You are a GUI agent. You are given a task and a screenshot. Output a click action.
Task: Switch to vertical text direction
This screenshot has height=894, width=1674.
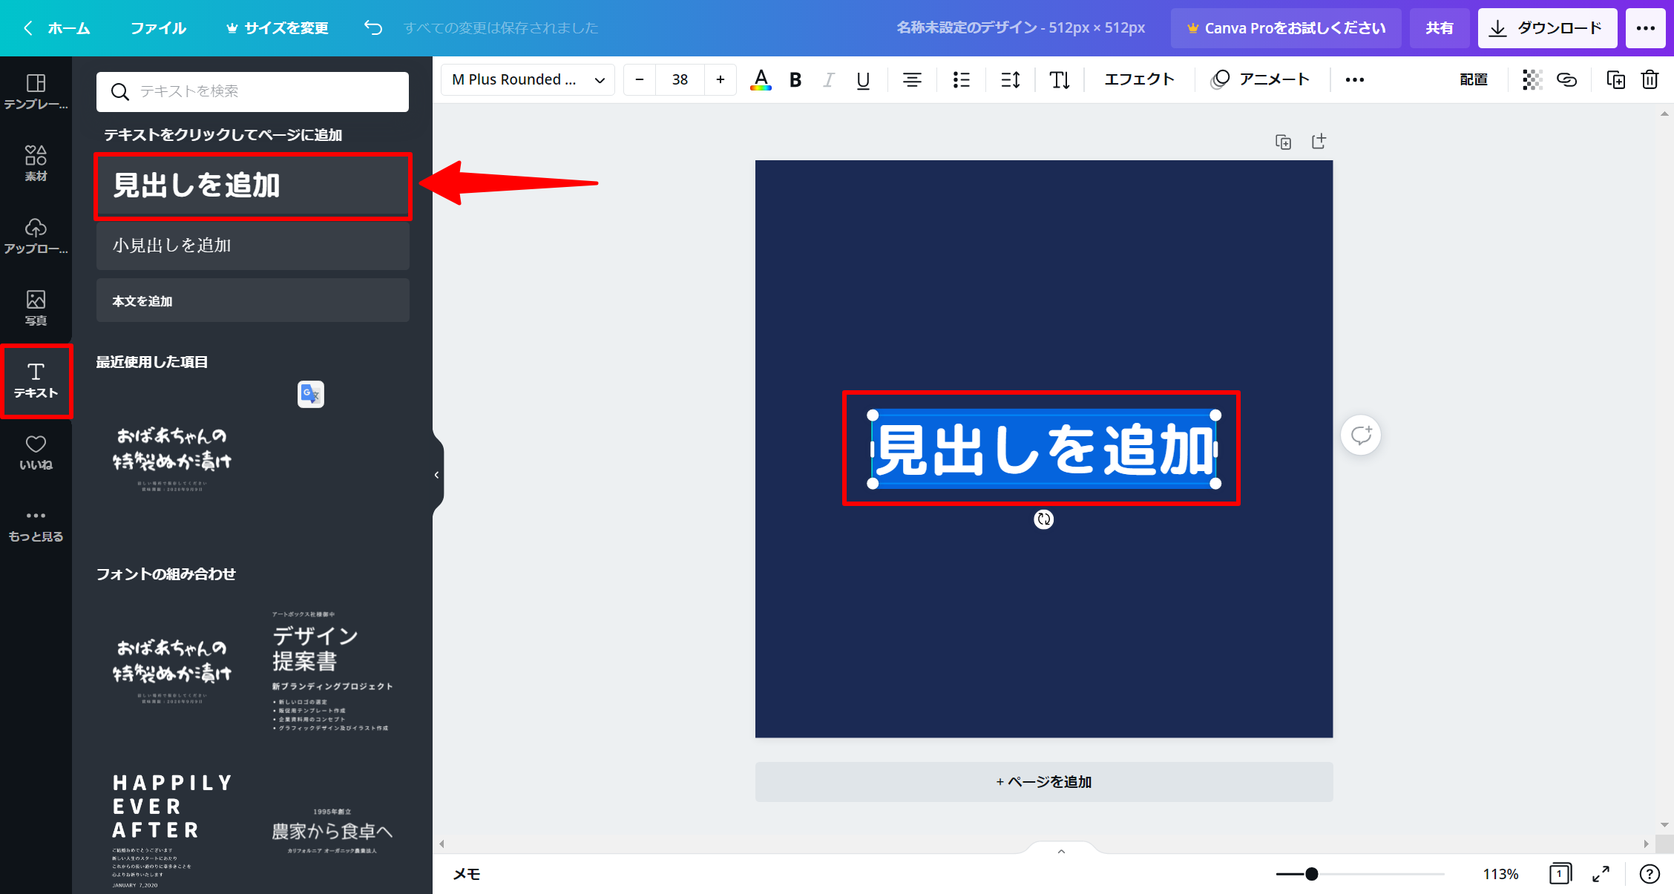pos(1060,79)
